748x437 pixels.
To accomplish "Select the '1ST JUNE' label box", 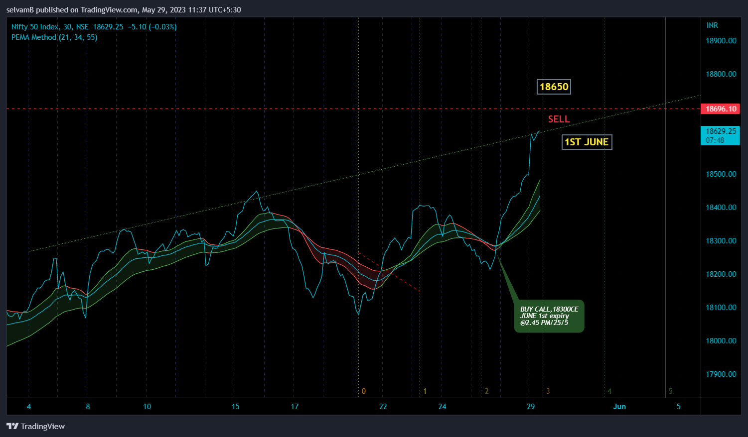I will tap(587, 142).
